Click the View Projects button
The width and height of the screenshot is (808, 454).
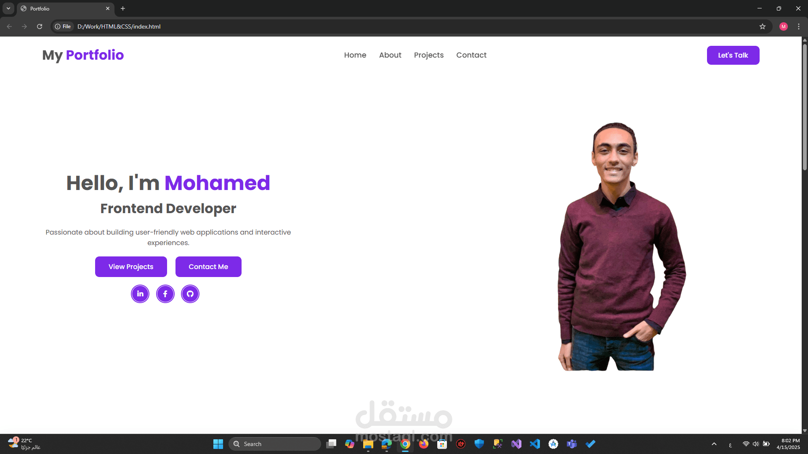[x=131, y=267]
